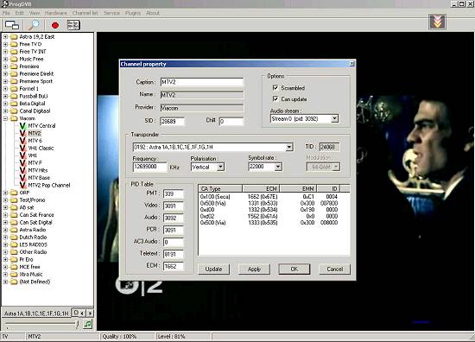The width and height of the screenshot is (475, 342).
Task: Start recording with red record button
Action: 54,25
